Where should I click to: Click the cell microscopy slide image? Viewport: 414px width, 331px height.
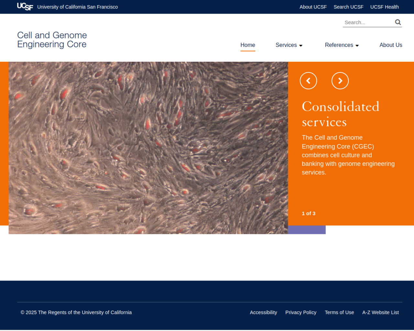tap(148, 148)
